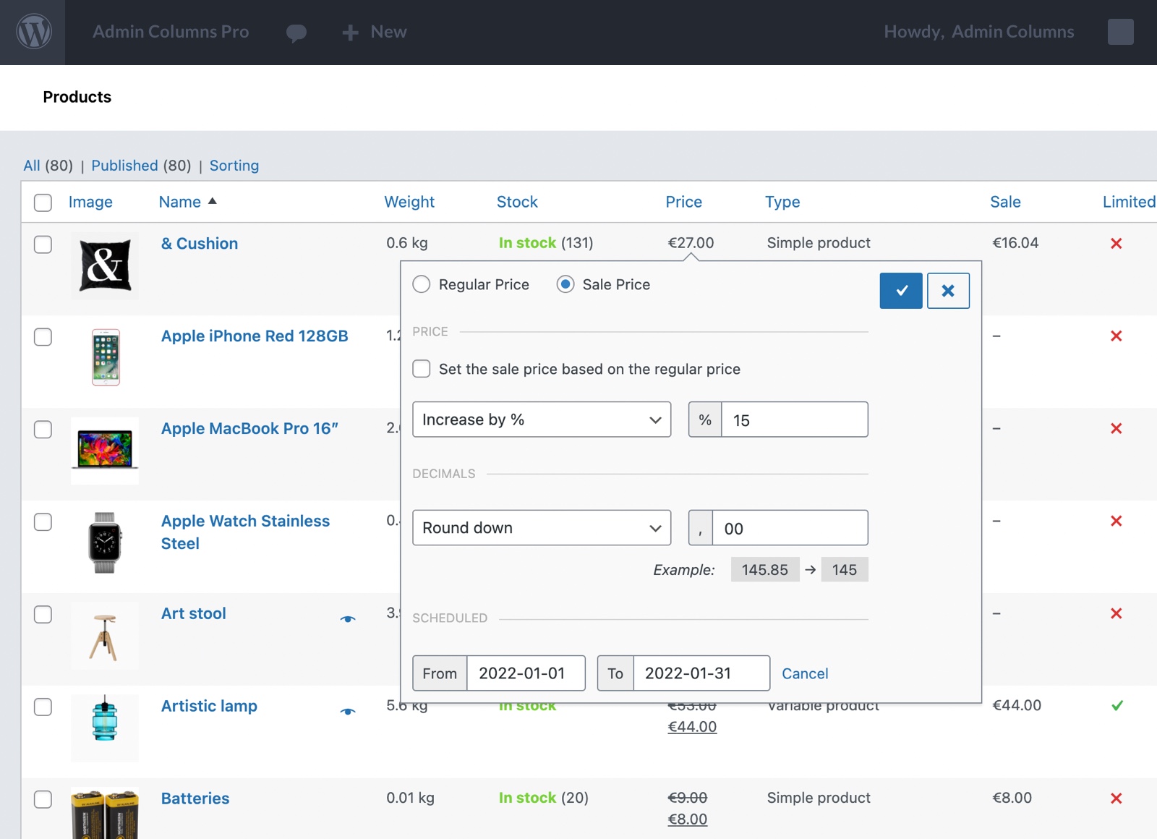1157x839 pixels.
Task: Click red X in Apple iPhone Red row
Action: 1116,336
